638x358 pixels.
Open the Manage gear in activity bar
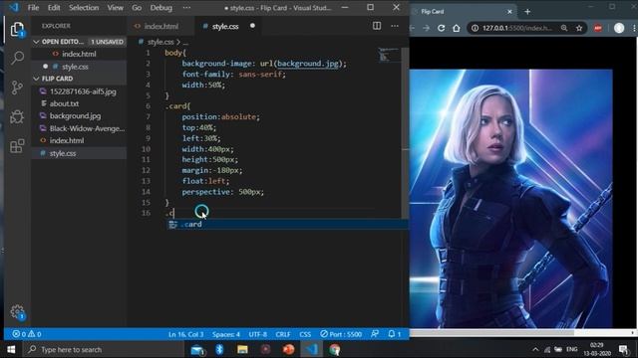coord(17,311)
